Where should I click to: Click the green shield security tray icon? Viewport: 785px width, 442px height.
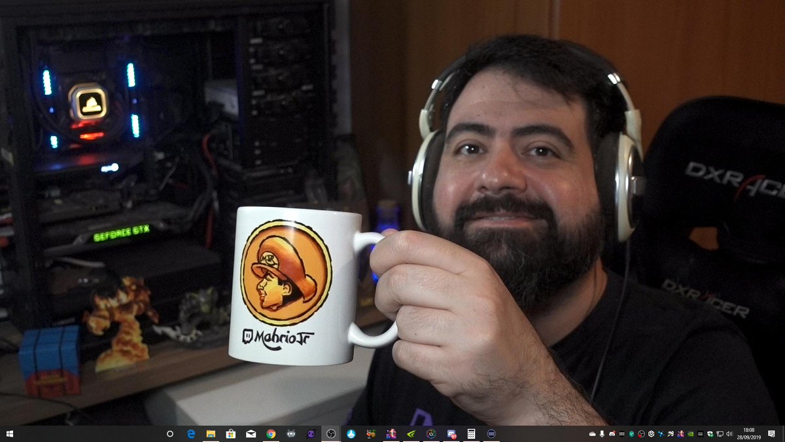[632, 433]
